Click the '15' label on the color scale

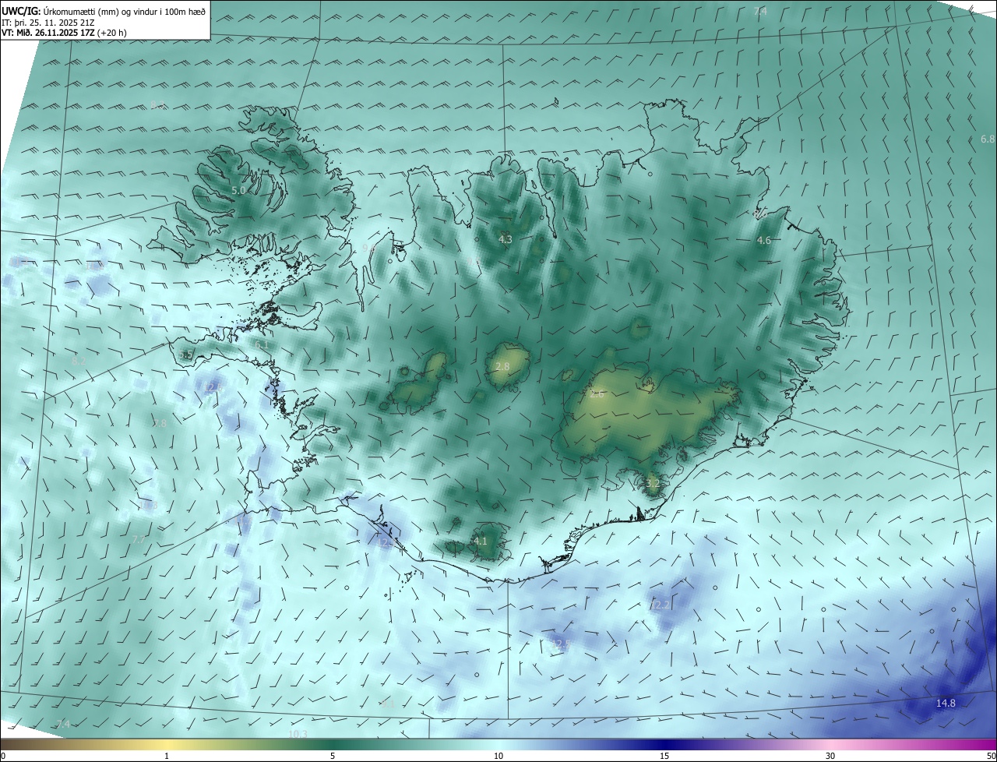point(664,756)
